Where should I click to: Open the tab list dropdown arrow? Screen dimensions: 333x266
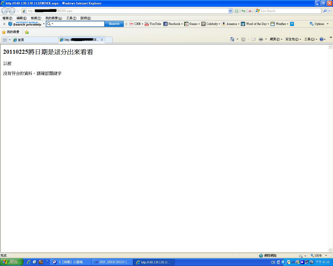click(x=10, y=40)
